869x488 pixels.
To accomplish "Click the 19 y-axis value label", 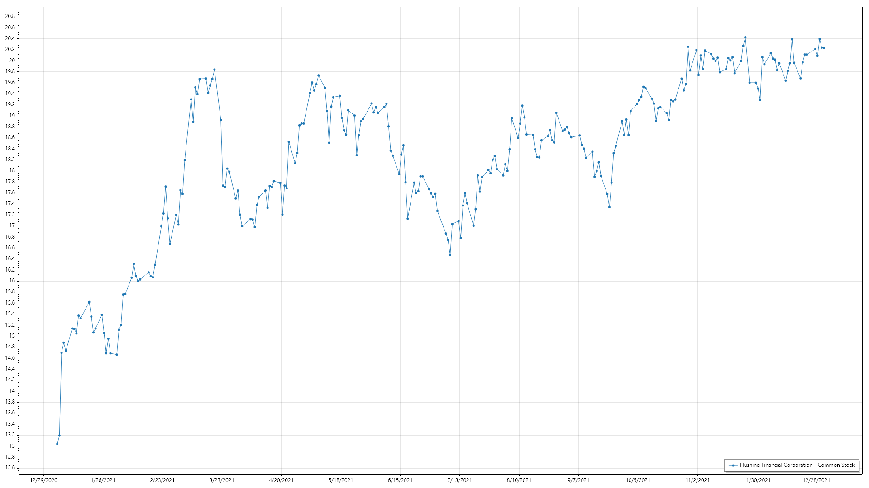I will point(12,116).
